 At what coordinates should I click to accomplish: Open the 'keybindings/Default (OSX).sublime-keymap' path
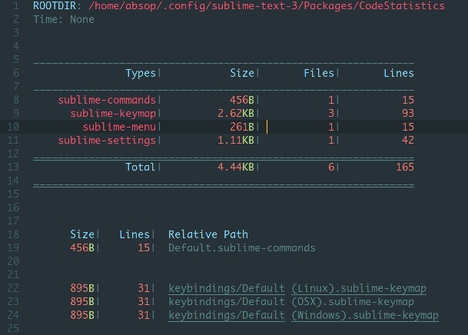pyautogui.click(x=291, y=302)
